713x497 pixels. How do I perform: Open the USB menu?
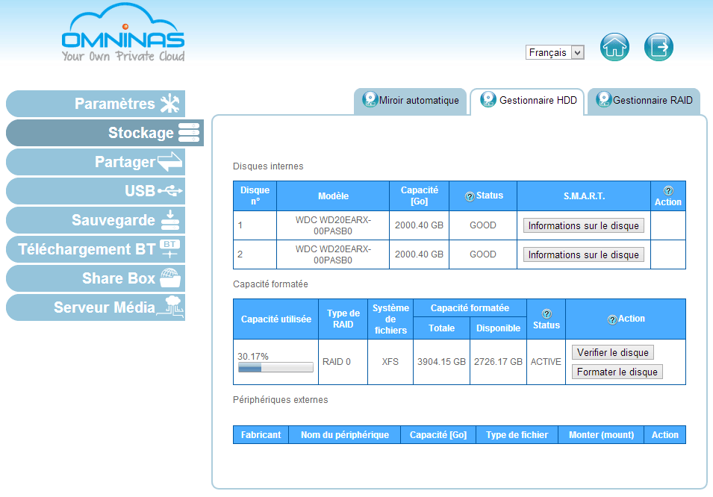pyautogui.click(x=96, y=191)
